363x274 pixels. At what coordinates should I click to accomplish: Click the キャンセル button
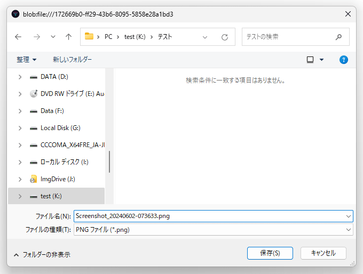[x=323, y=253]
